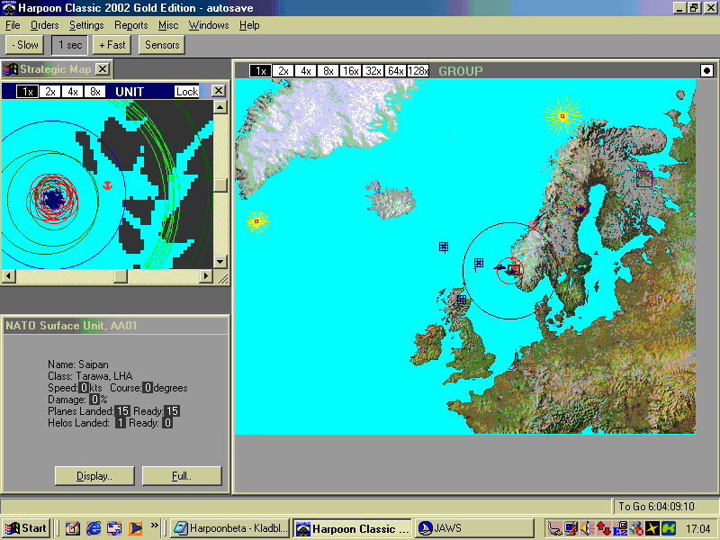Click the + Fast time compression button
The height and width of the screenshot is (540, 720).
(x=112, y=45)
